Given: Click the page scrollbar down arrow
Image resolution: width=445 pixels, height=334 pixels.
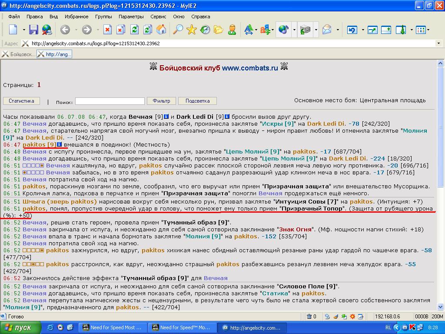Looking at the screenshot, I should pyautogui.click(x=441, y=307).
